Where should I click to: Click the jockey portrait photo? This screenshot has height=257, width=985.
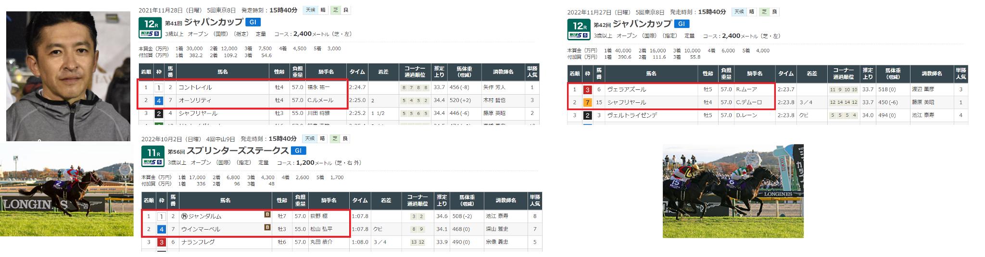[x=68, y=76]
